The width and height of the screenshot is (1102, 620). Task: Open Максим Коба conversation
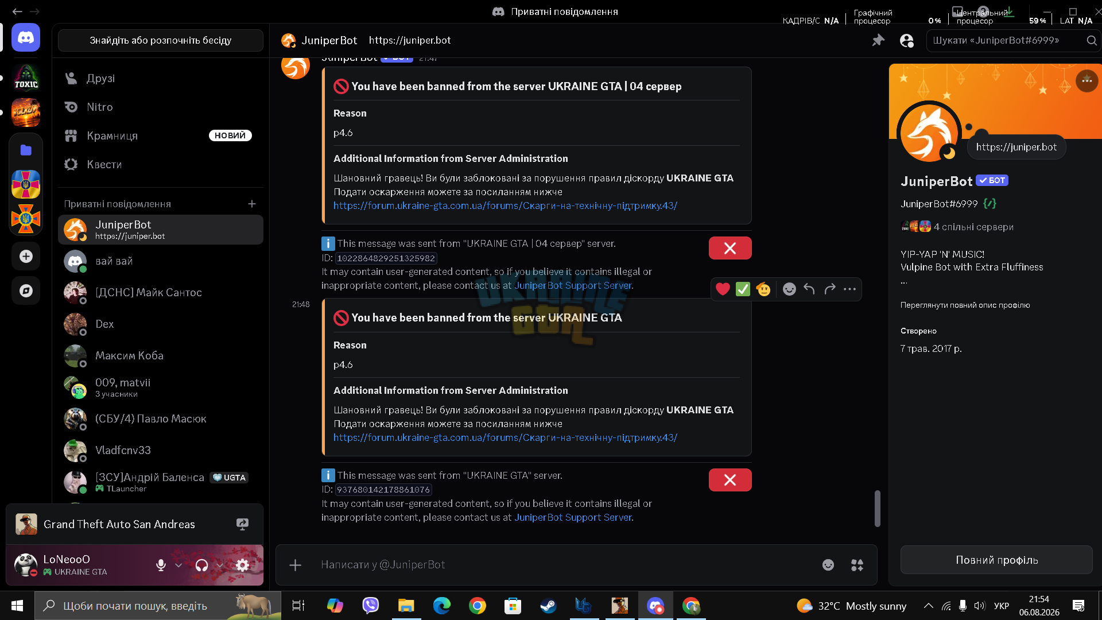(161, 356)
